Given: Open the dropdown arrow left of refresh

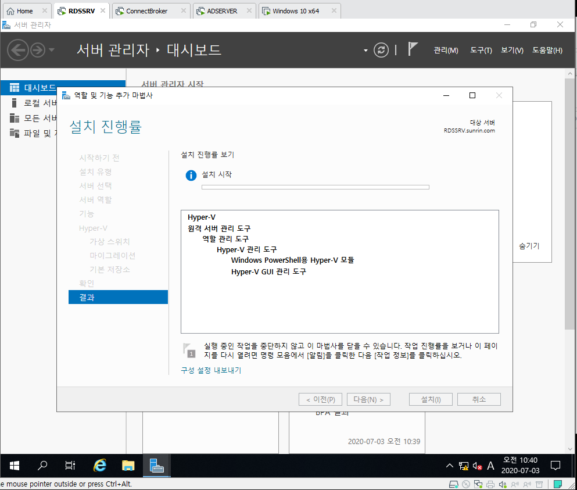Looking at the screenshot, I should click(x=365, y=51).
